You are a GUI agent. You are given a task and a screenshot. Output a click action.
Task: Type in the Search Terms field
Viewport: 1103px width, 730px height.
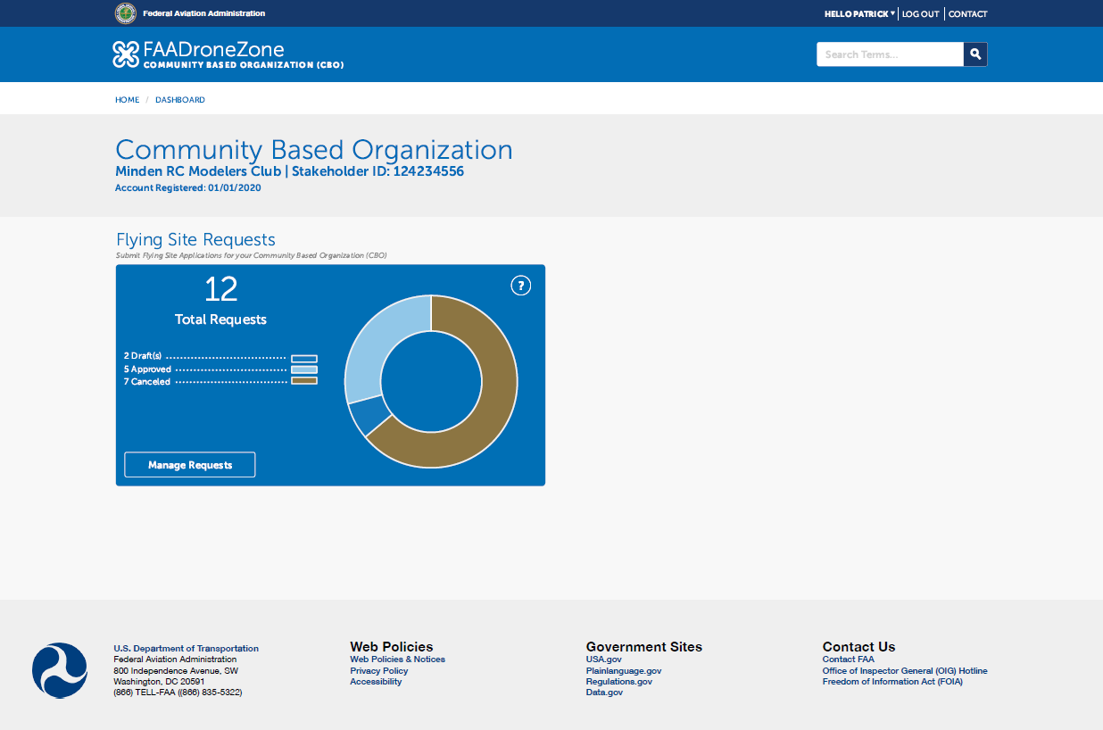pos(889,54)
